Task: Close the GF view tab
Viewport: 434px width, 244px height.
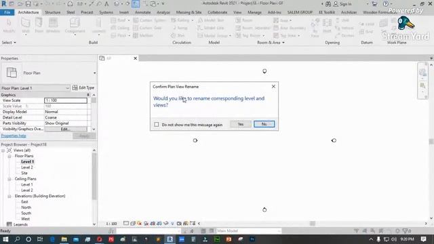Action: [x=136, y=58]
